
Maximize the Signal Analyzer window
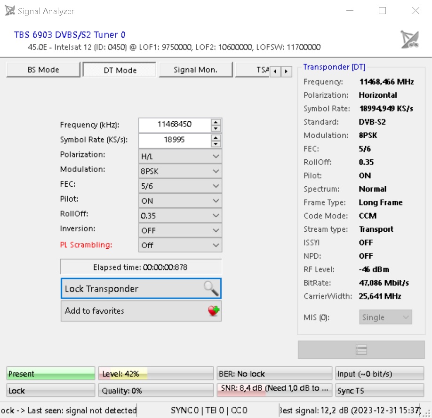tap(382, 11)
